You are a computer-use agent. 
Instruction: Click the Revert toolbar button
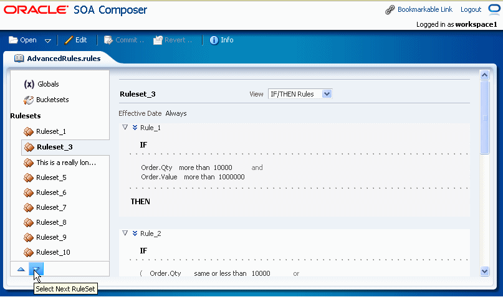[x=173, y=40]
